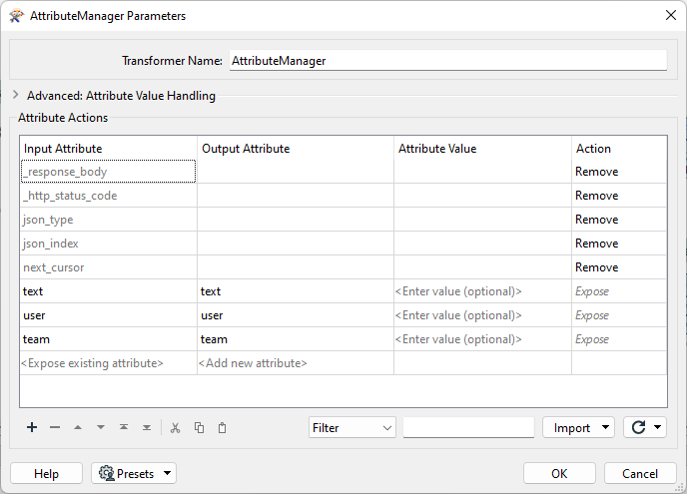Cut selected rows with scissors icon

tap(176, 427)
